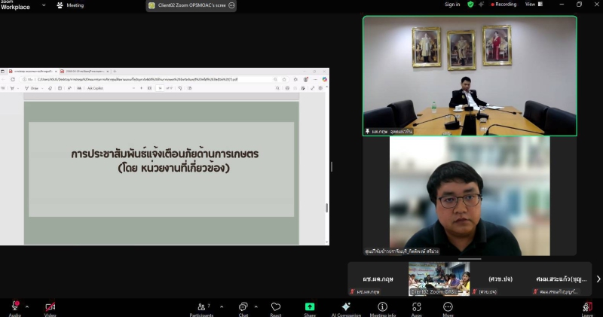Click the PDF vertical scrollbar thumb
Image resolution: width=603 pixels, height=317 pixels.
click(327, 208)
